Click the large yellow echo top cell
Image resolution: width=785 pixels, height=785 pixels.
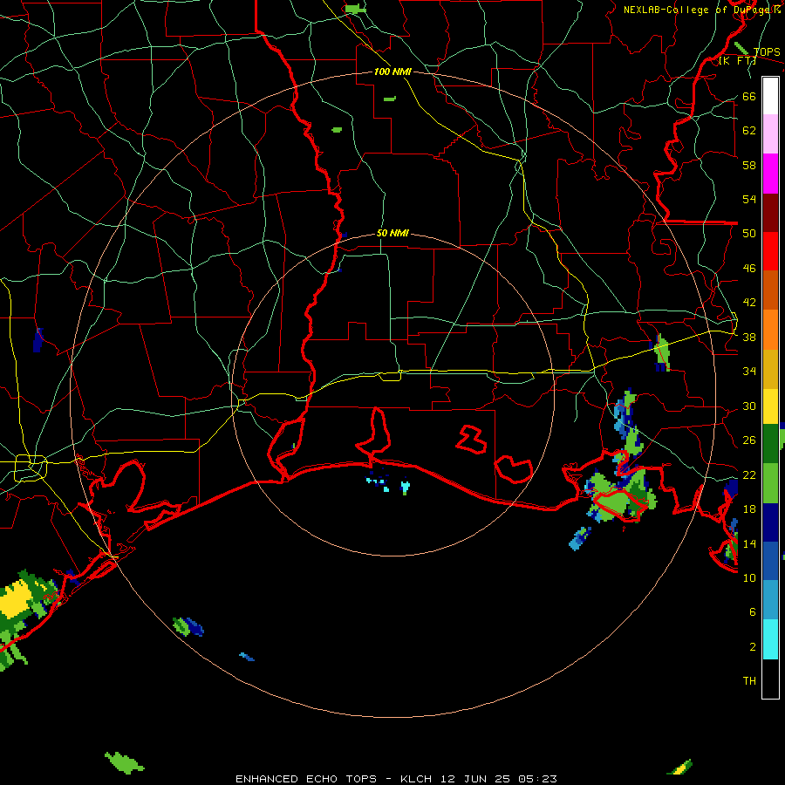16,598
